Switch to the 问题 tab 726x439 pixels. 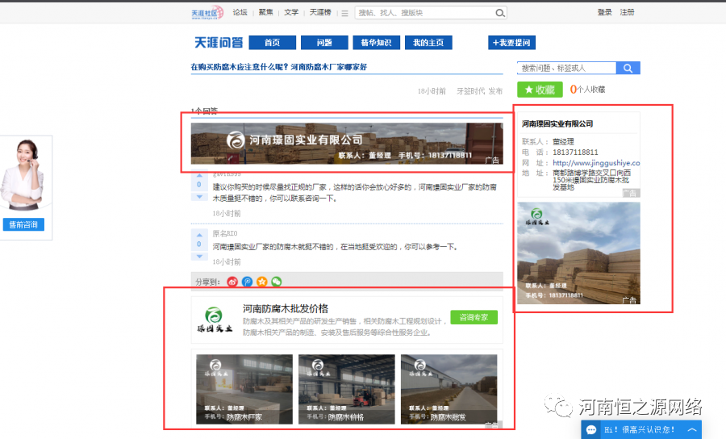(324, 43)
